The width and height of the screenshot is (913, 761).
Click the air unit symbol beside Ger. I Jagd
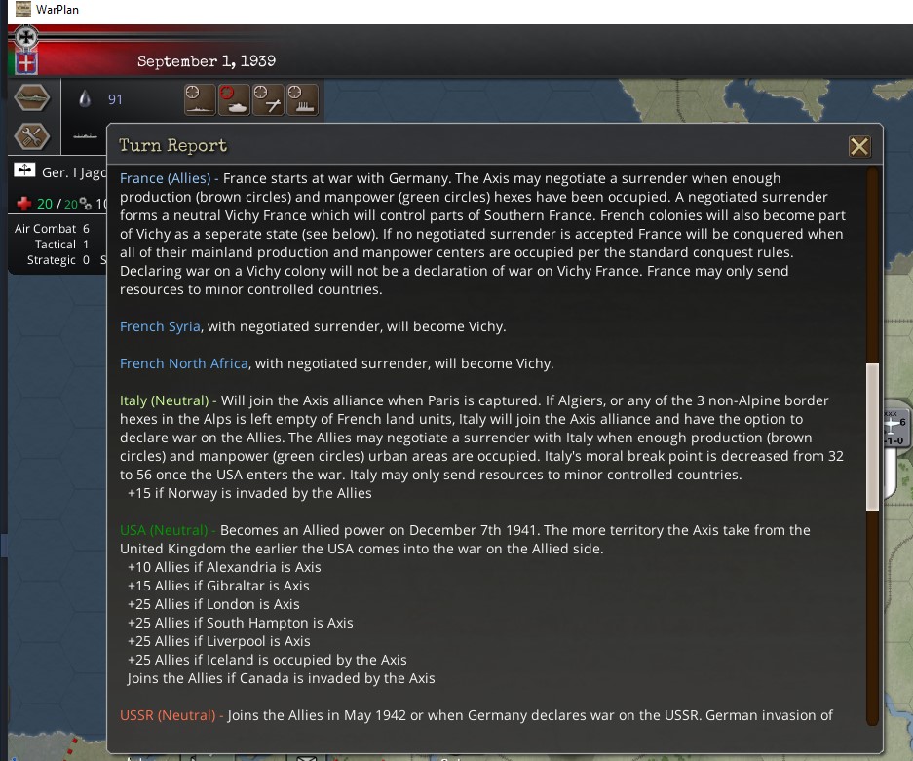24,170
